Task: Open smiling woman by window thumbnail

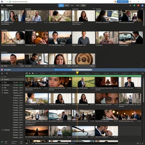Action: [13, 16]
